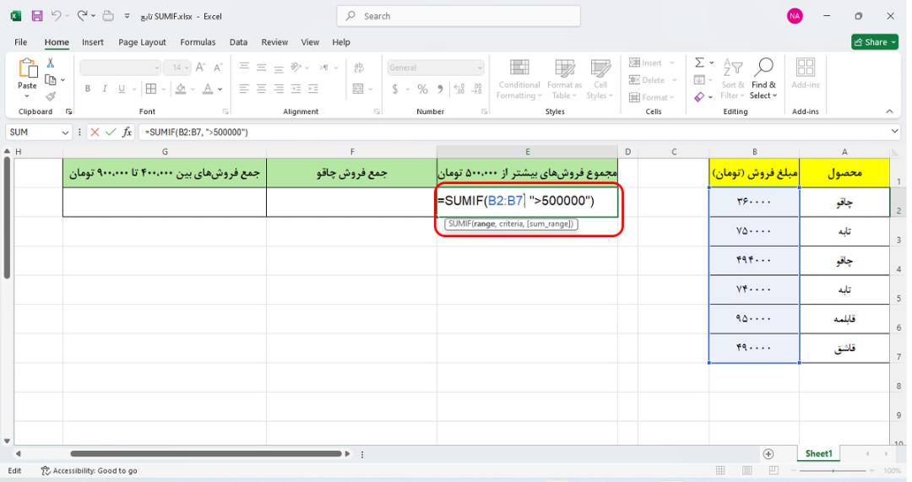
Task: Open the Clipboard dialog launcher
Action: pos(68,111)
